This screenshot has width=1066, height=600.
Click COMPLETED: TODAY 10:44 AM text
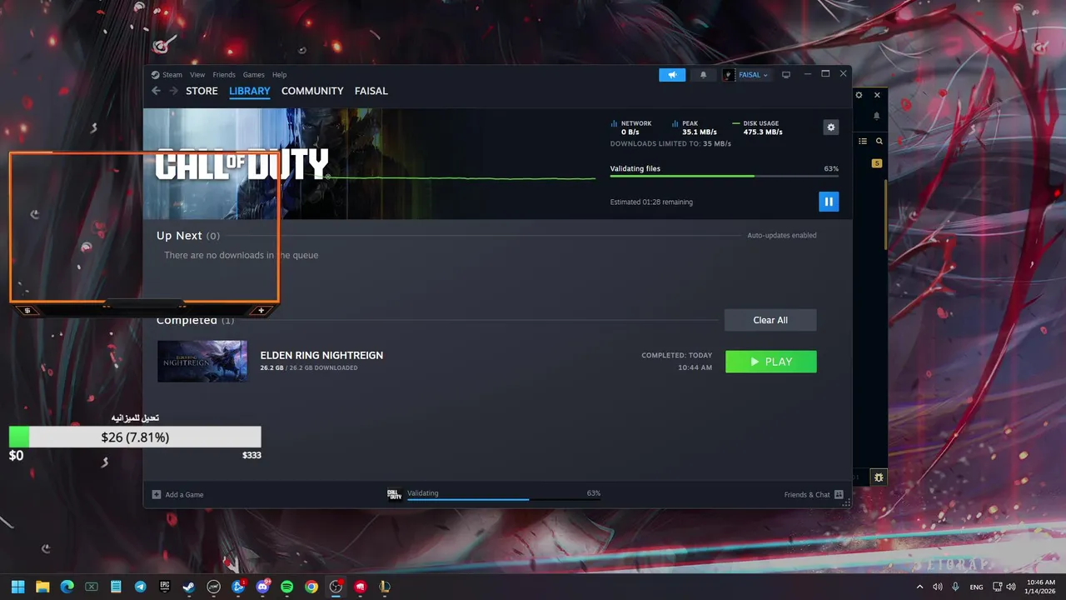[677, 361]
